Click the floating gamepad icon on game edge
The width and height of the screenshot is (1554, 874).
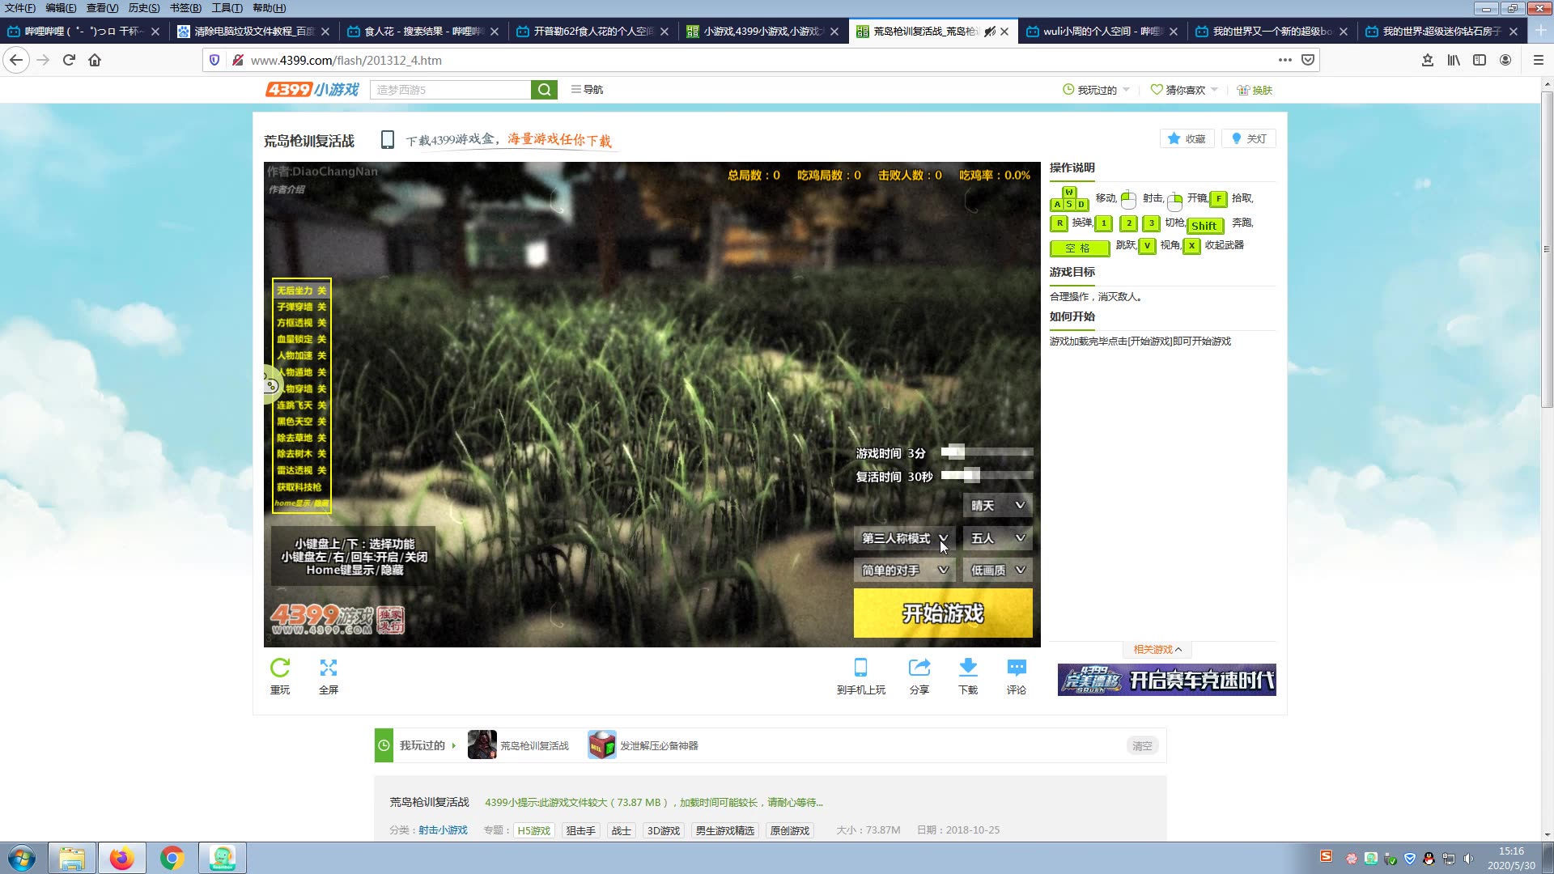pyautogui.click(x=271, y=385)
